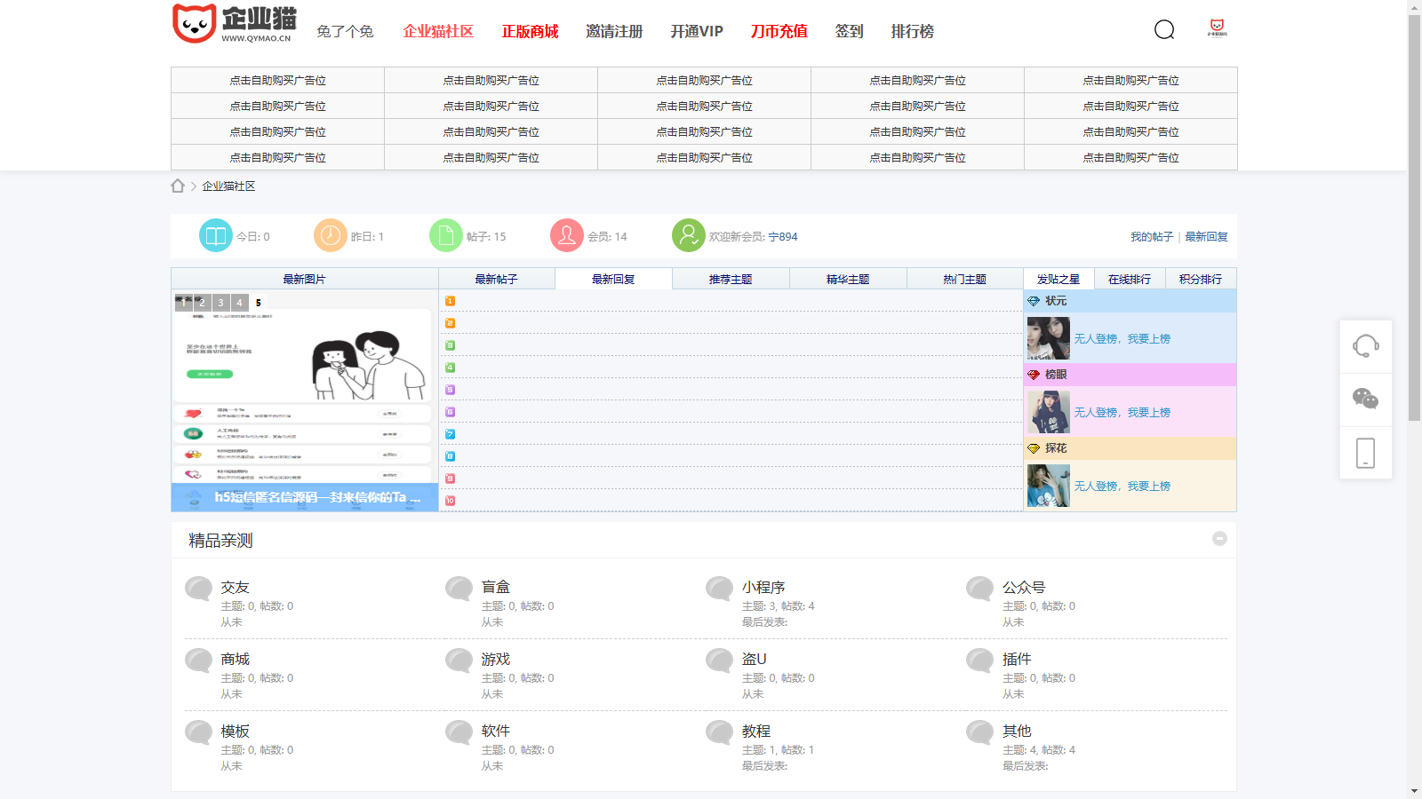Click the WeChat floating sidebar icon

pyautogui.click(x=1365, y=399)
